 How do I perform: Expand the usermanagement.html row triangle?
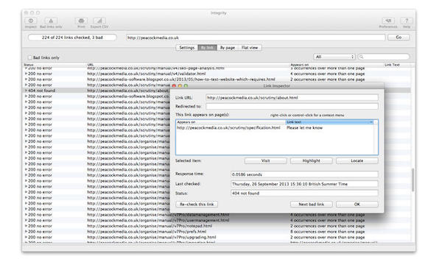(x=26, y=220)
